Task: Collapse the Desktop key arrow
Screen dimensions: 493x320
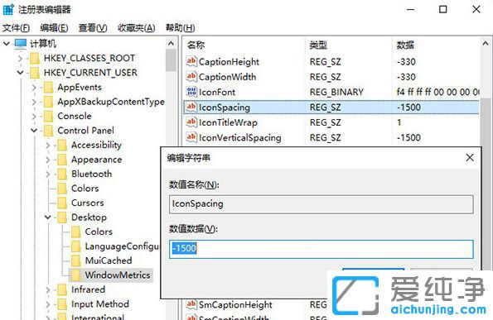Action: [x=48, y=217]
